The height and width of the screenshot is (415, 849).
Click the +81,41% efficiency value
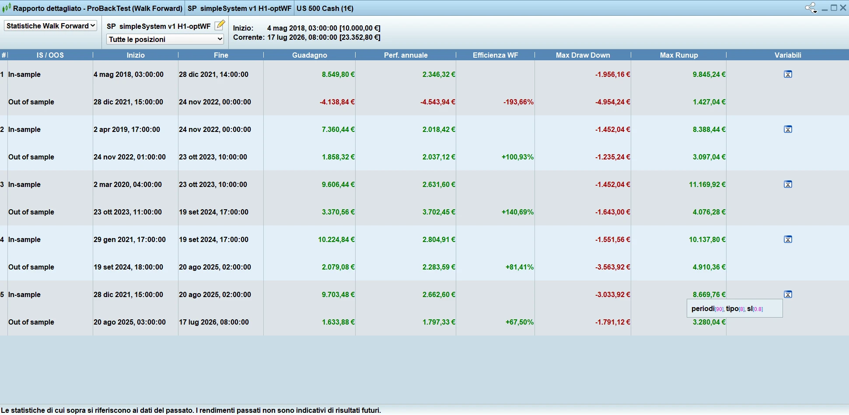[520, 267]
